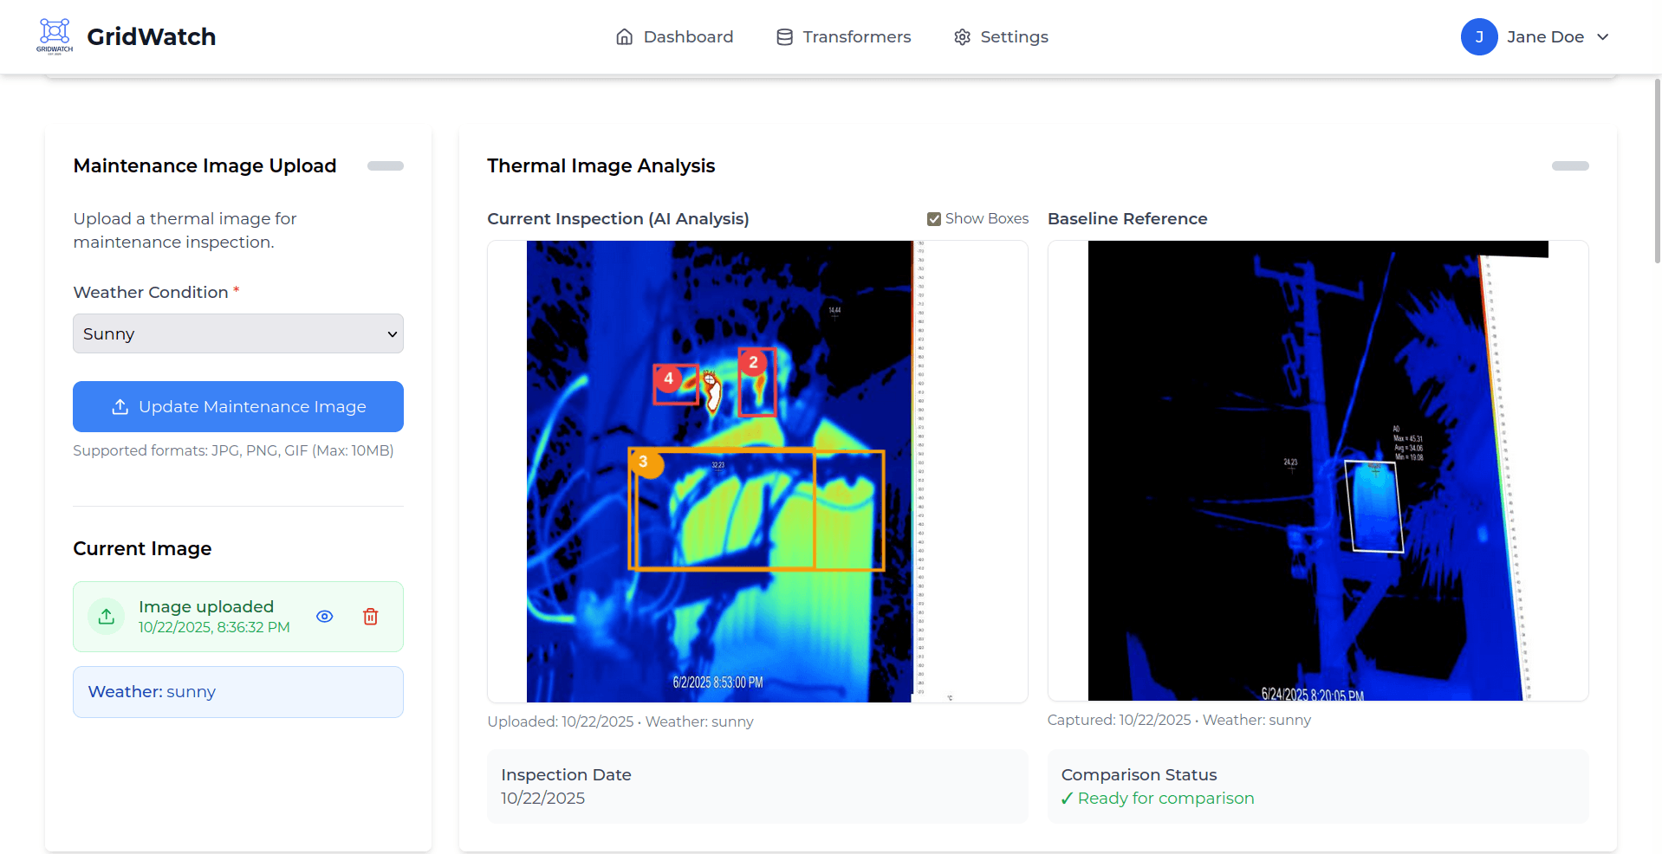Viewport: 1662px width, 854px height.
Task: Click Update Maintenance Image button
Action: point(238,406)
